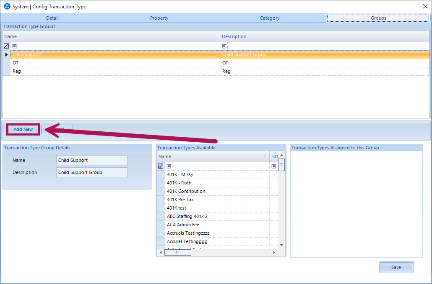This screenshot has width=432, height=284.
Task: Sort available types by Name header
Action: click(213, 156)
